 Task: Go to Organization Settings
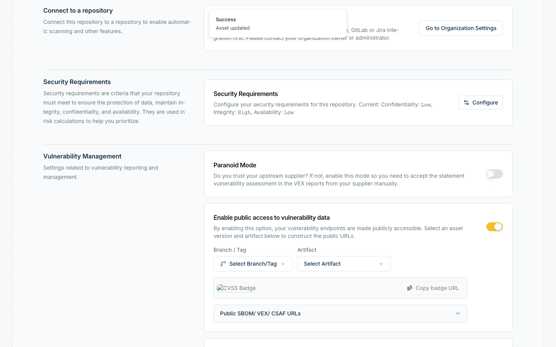pyautogui.click(x=461, y=28)
